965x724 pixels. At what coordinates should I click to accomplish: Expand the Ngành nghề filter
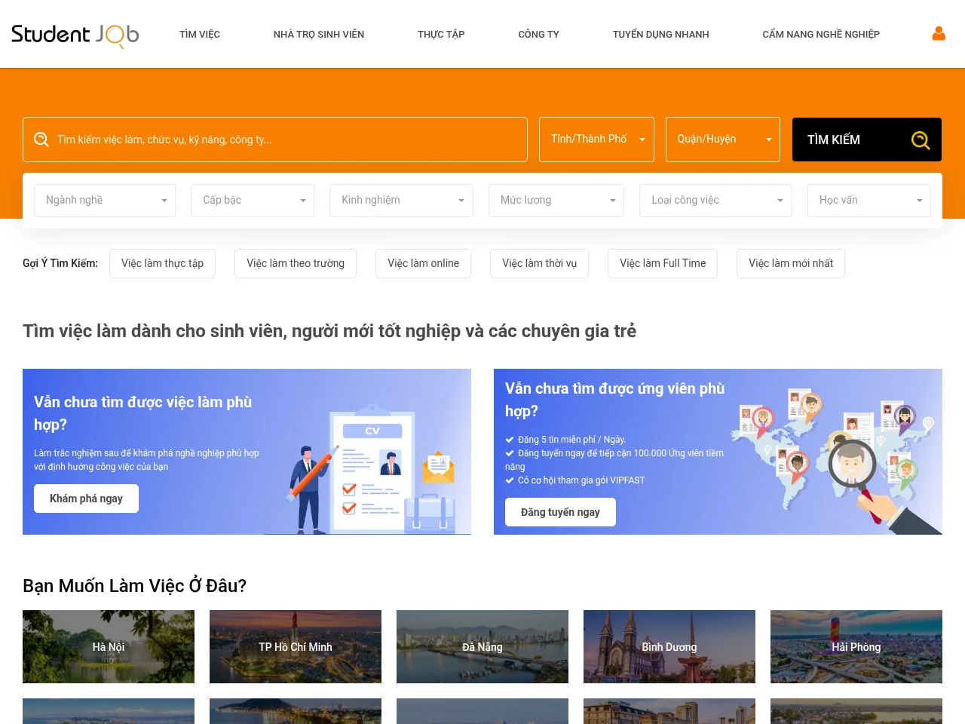105,201
